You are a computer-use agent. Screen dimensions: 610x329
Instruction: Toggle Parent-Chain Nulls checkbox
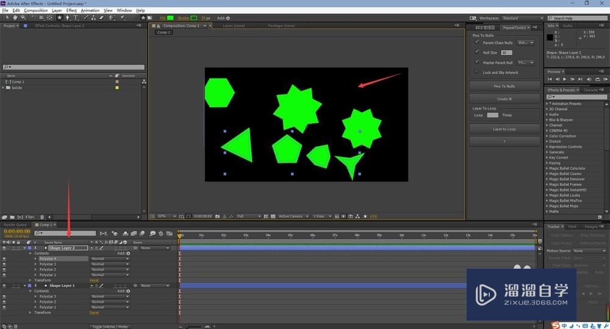(x=476, y=42)
